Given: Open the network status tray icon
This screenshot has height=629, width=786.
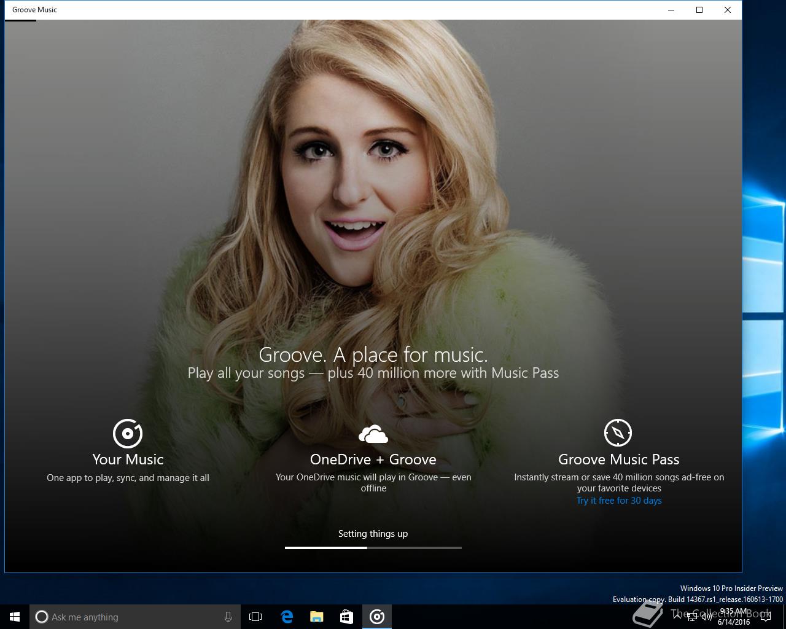Looking at the screenshot, I should tap(691, 617).
